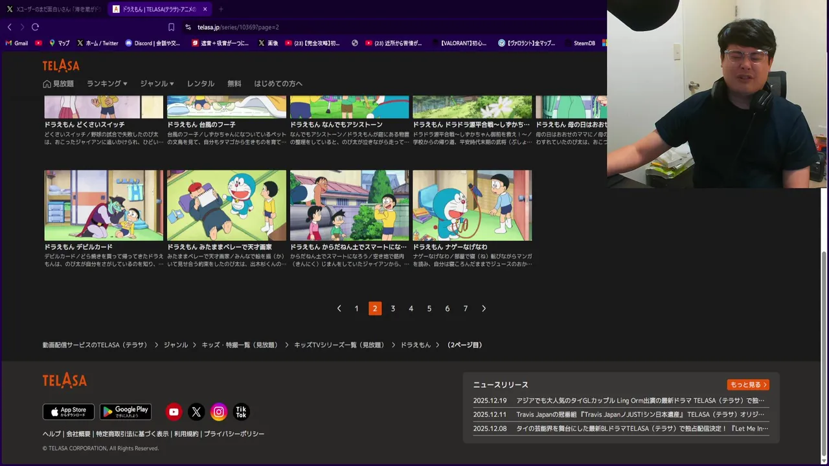Click the ドラえもん どくさいスイッチ title
Viewport: 829px width, 466px height.
[84, 124]
